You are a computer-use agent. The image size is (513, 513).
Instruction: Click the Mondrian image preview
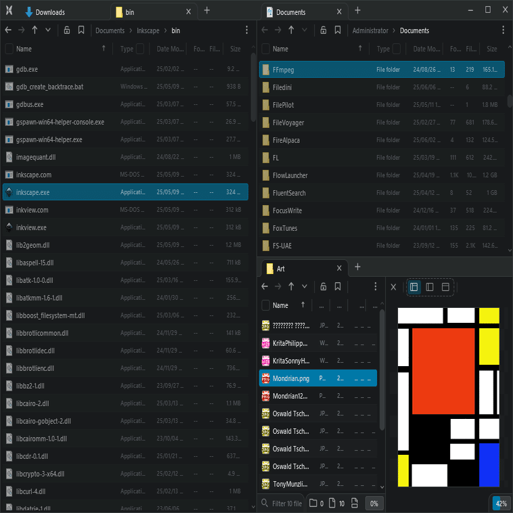point(449,397)
